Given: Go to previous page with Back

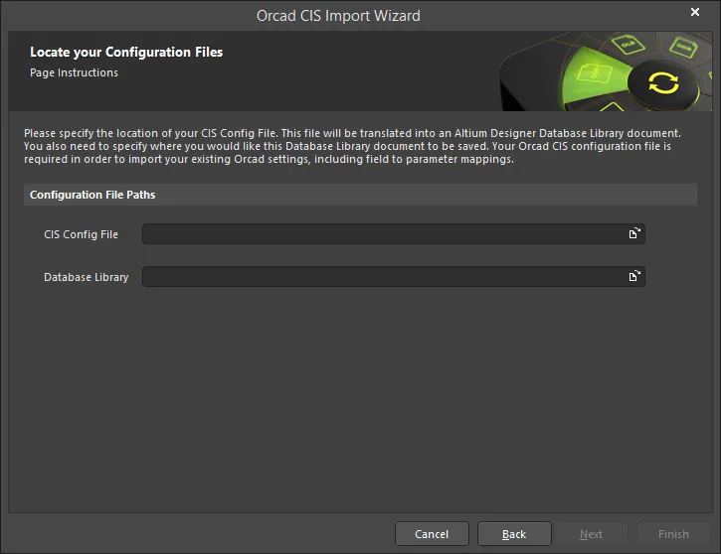Looking at the screenshot, I should click(514, 534).
